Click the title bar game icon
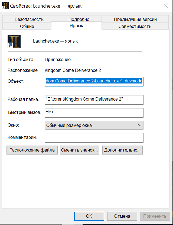The width and height of the screenshot is (173, 225). (5, 6)
